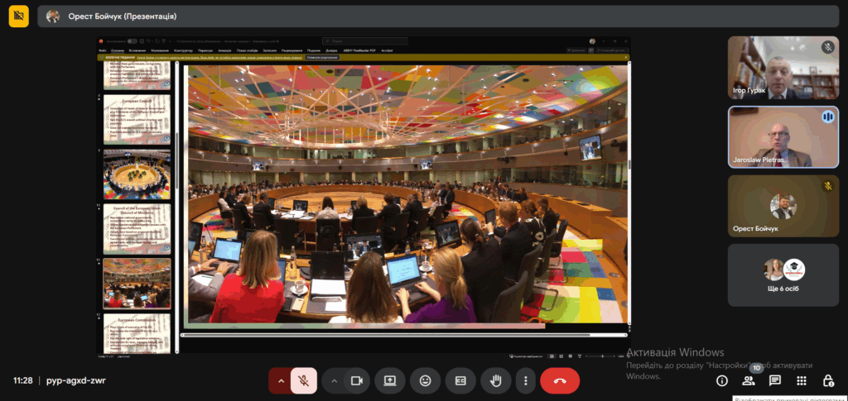Unmute the microphone
Image resolution: width=848 pixels, height=401 pixels.
pos(304,380)
